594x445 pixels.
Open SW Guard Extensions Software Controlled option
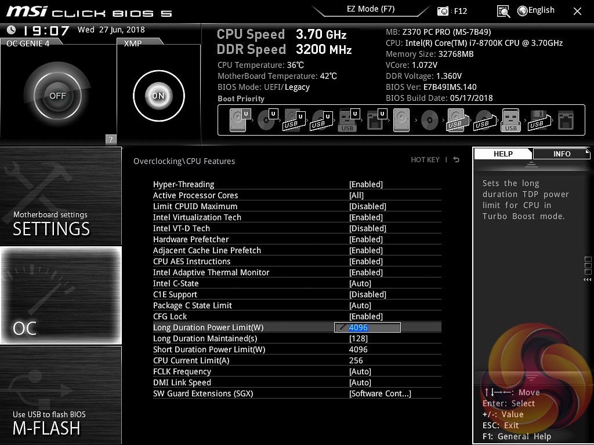[x=380, y=393]
